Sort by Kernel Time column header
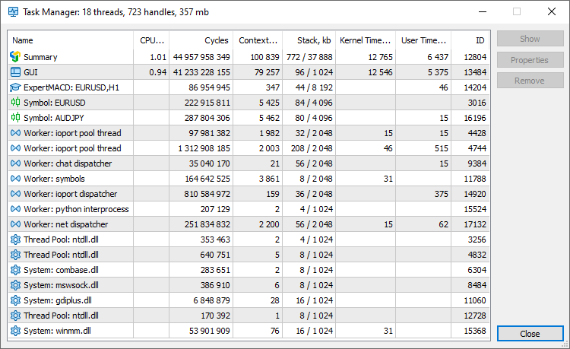Image resolution: width=570 pixels, height=349 pixels. (x=366, y=40)
